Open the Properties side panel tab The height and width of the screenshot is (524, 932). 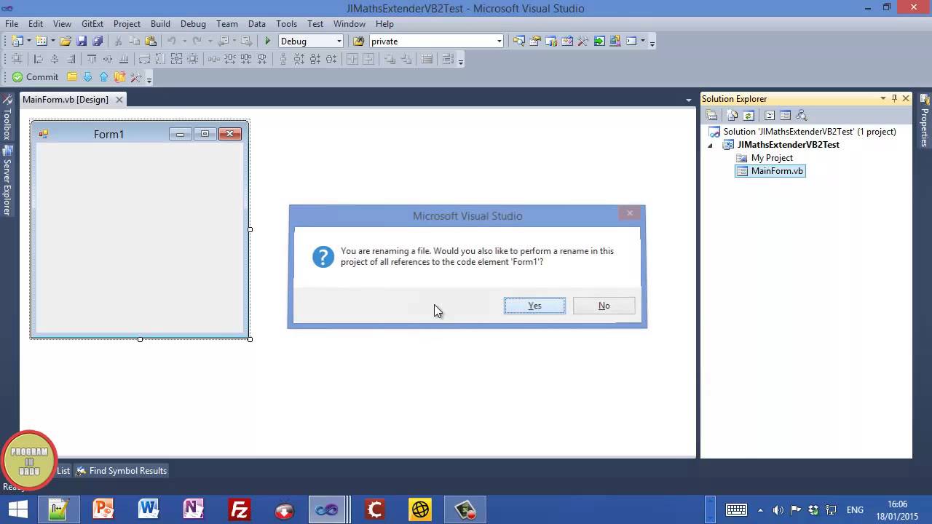925,120
